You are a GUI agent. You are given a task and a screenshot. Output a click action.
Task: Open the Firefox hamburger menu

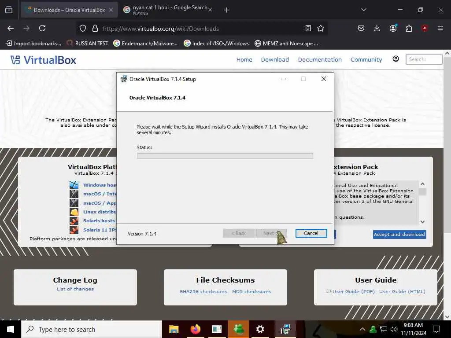tap(440, 28)
